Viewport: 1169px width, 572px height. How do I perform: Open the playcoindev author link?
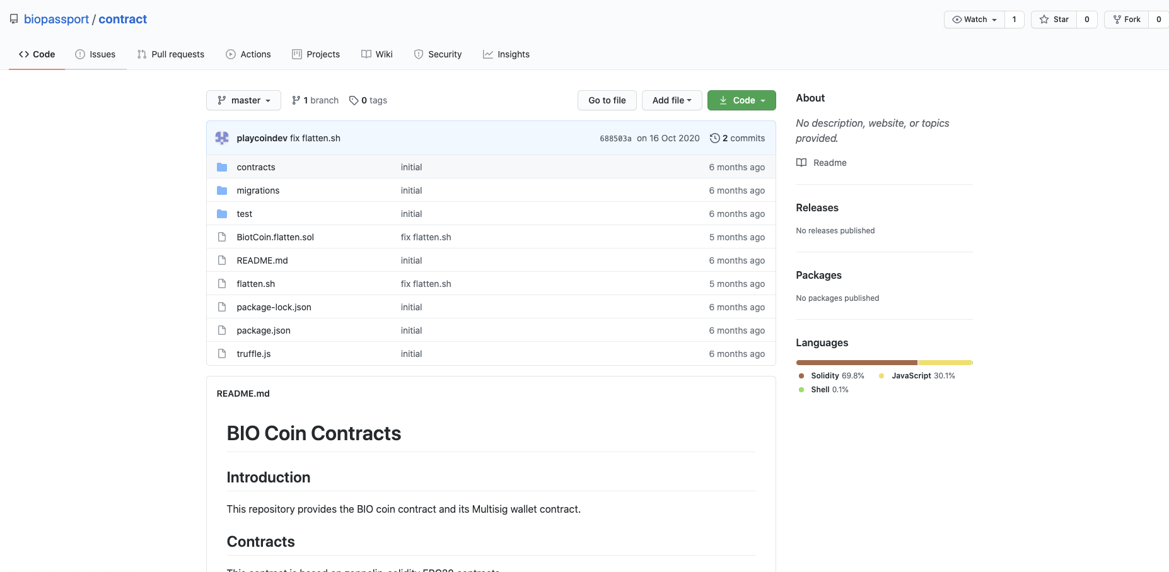pos(262,138)
